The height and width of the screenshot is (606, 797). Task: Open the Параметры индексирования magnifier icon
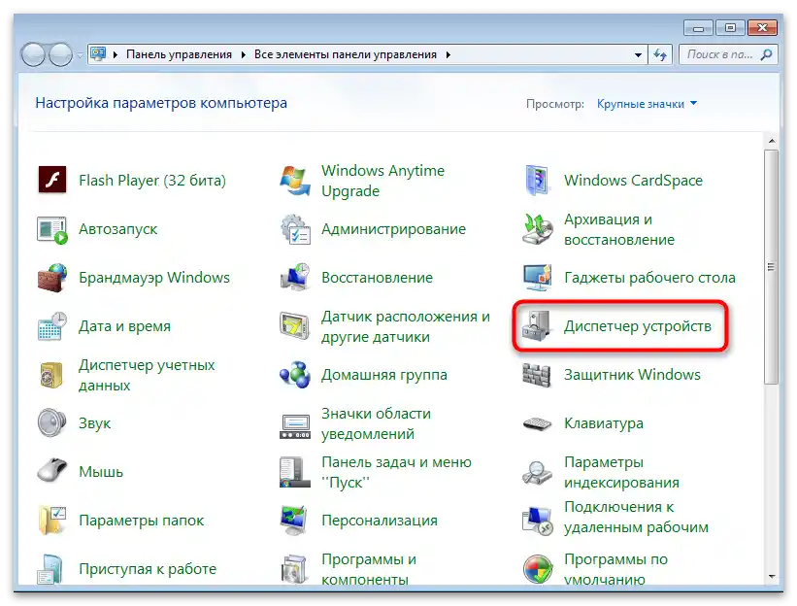(538, 472)
